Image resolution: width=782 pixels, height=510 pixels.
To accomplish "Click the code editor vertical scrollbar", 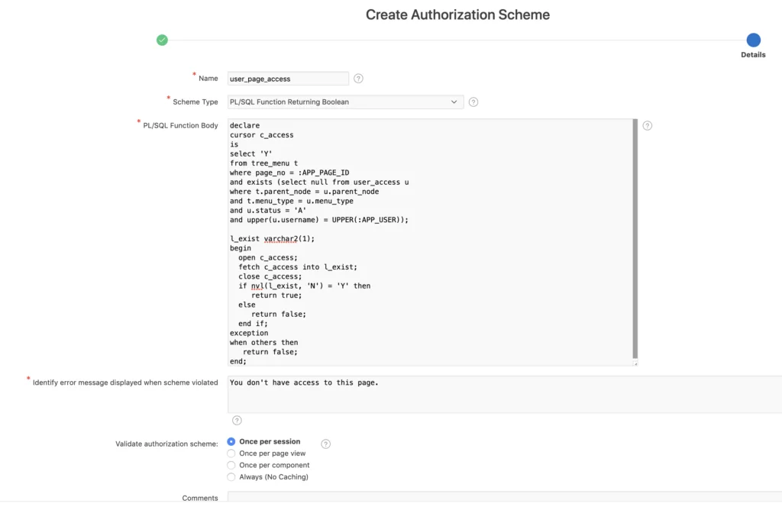I will point(635,238).
